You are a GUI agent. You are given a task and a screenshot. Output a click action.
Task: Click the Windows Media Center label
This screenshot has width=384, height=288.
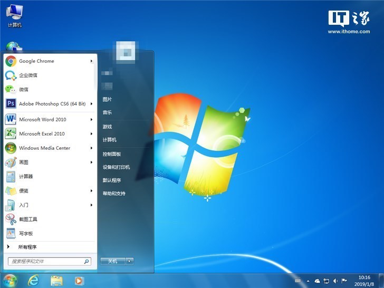[x=44, y=148]
